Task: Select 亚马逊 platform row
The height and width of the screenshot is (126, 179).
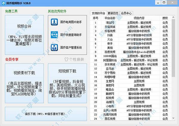Action: 131,69
